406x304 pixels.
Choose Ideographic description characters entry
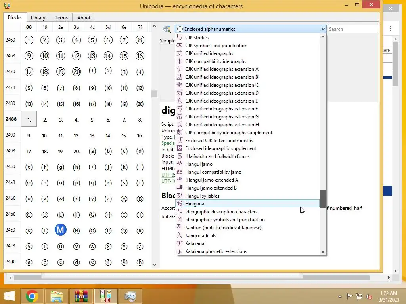tap(247, 212)
